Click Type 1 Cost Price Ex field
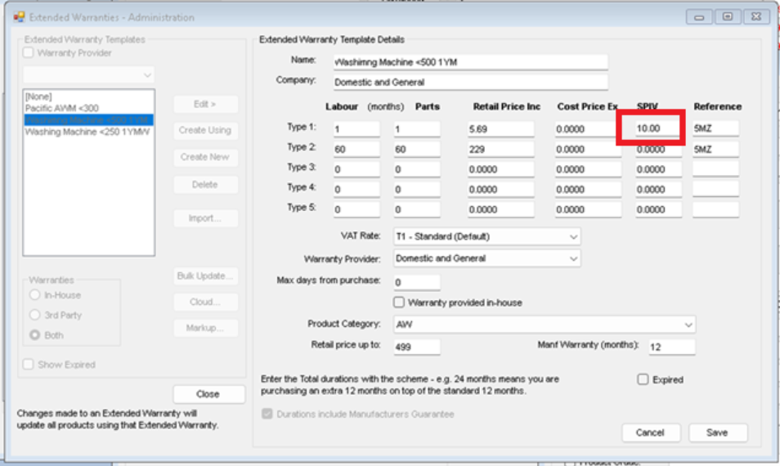Viewport: 780px width, 466px height. coord(588,129)
